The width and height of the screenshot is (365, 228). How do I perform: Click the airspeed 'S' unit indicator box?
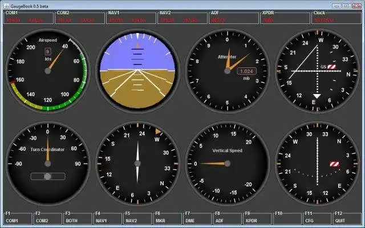(x=48, y=52)
